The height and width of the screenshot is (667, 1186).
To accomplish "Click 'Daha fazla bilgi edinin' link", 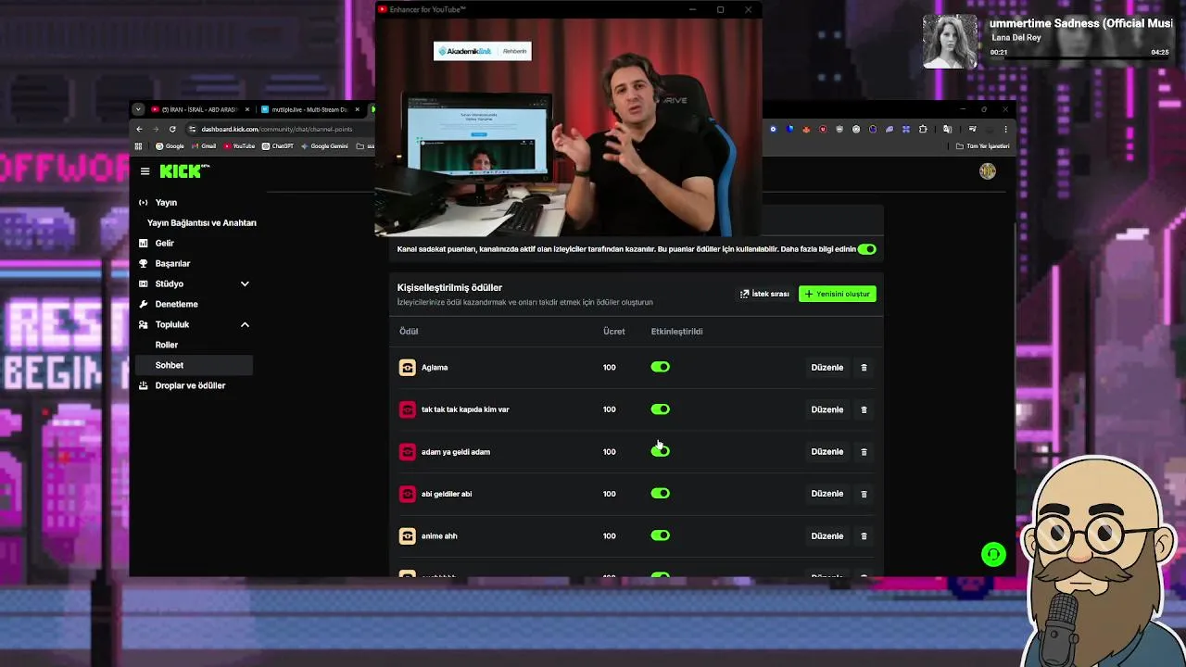I will 818,249.
